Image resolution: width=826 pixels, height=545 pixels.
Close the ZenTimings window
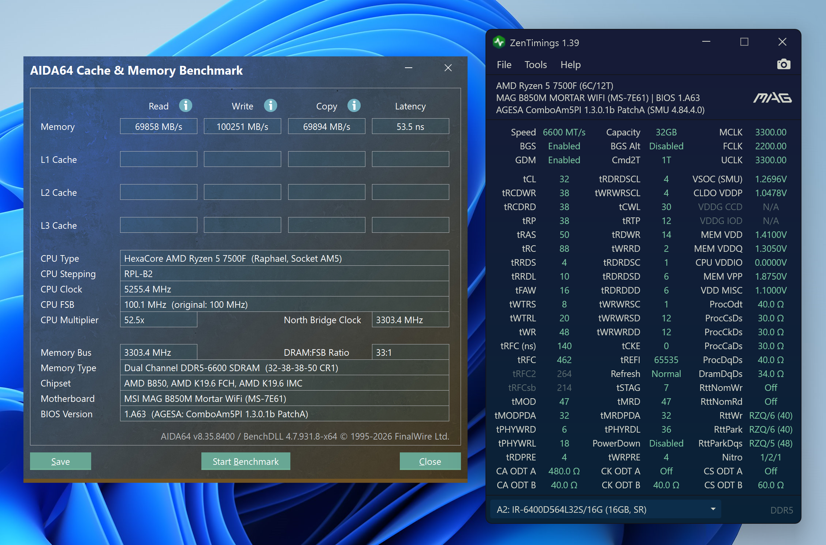pyautogui.click(x=782, y=42)
